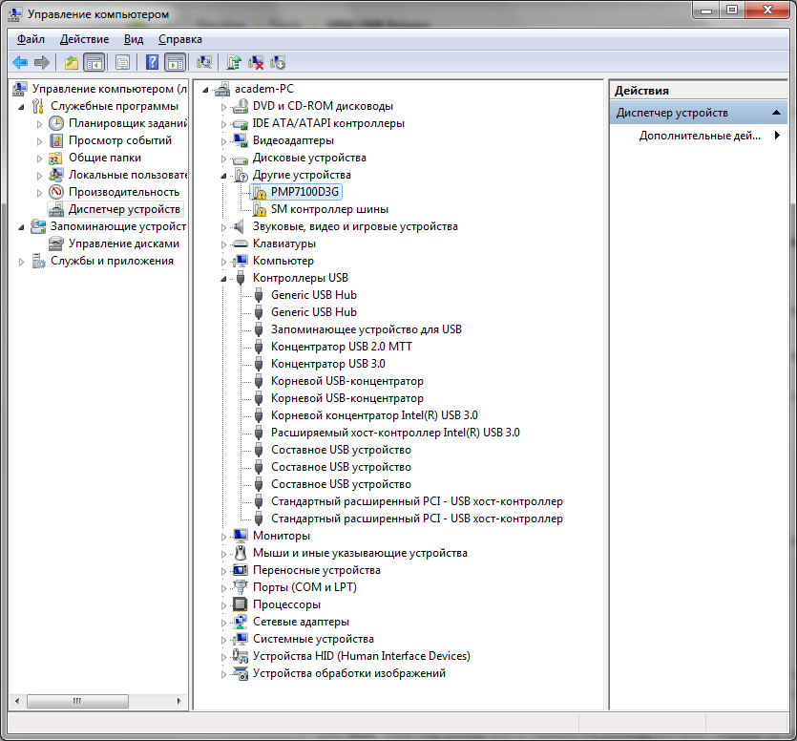Expand Службы и приложения node

coord(21,262)
